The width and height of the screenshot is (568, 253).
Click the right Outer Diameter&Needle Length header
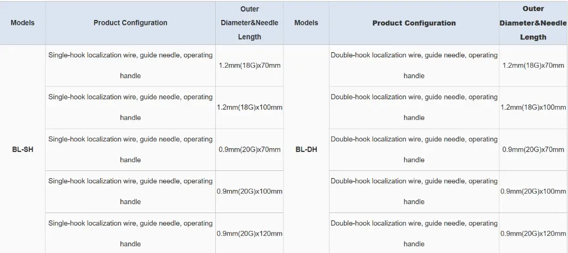[533, 23]
